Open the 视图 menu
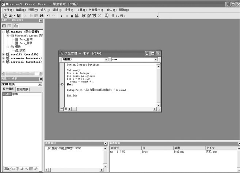 point(33,10)
